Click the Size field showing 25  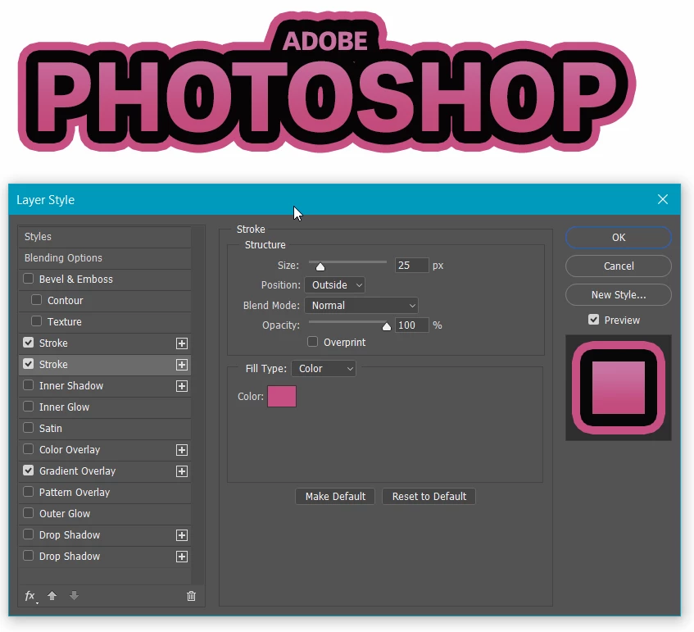tap(411, 266)
